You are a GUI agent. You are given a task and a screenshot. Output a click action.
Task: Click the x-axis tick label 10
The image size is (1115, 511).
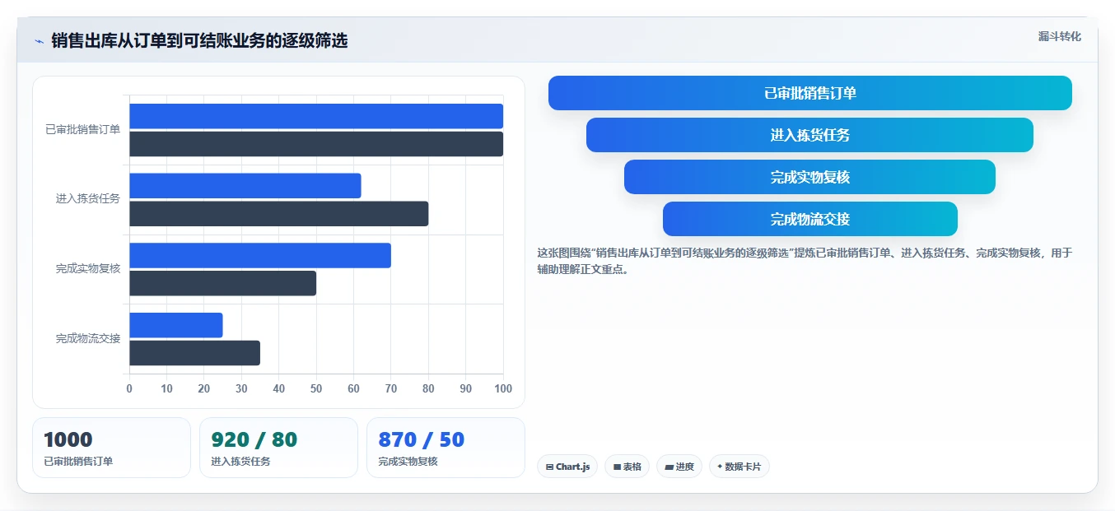[x=167, y=389]
